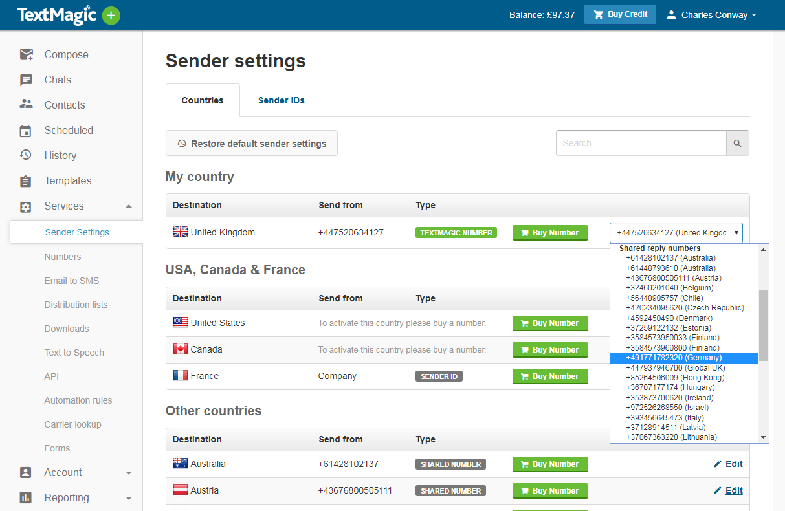Open the Chats panel
This screenshot has height=511, width=785.
[58, 80]
